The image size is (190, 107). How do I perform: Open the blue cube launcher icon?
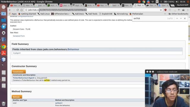pyautogui.click(x=4, y=59)
